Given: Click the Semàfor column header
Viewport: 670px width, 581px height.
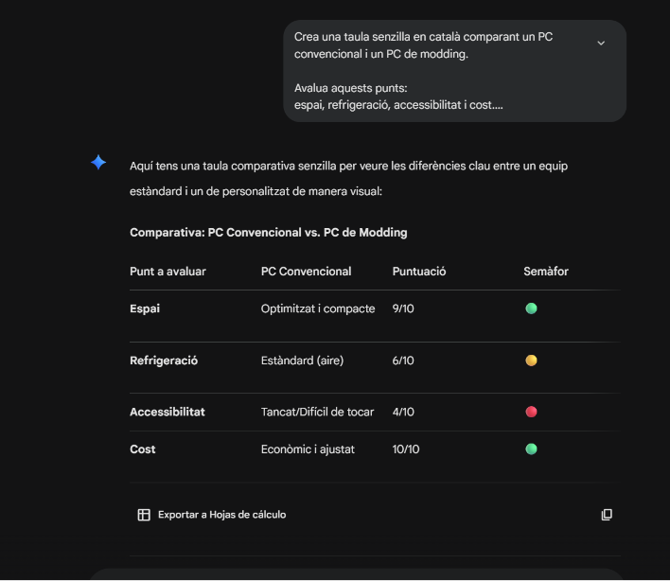Looking at the screenshot, I should click(546, 272).
